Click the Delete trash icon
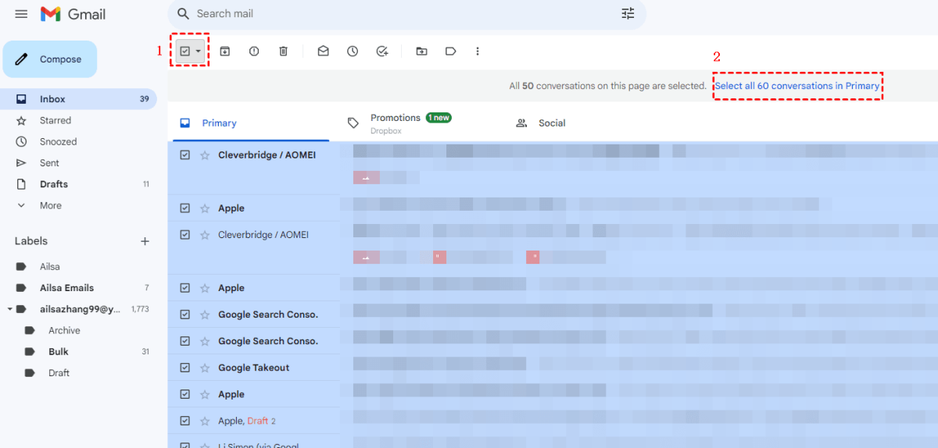The image size is (938, 448). coord(284,52)
